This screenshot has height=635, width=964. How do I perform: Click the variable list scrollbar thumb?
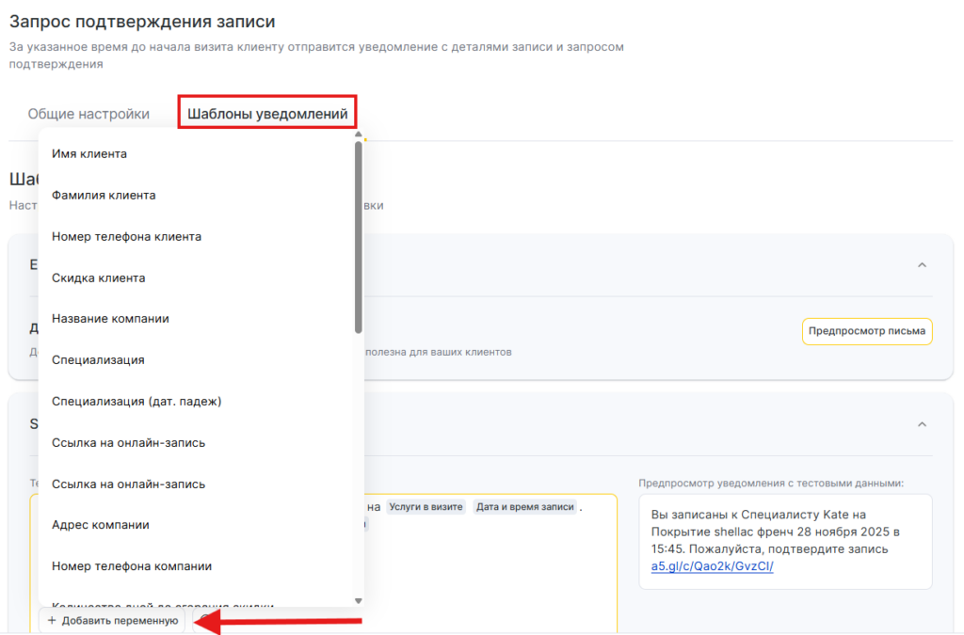coord(359,235)
